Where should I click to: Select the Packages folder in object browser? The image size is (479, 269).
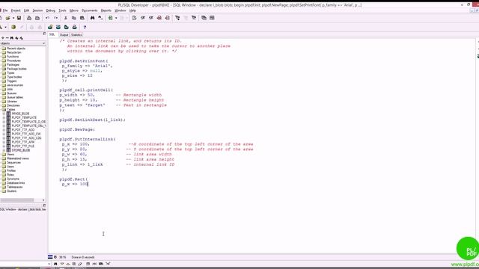pyautogui.click(x=13, y=65)
